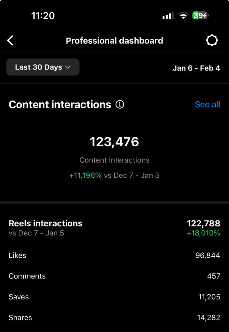Click the chevron next to Last 30 Days

point(68,67)
